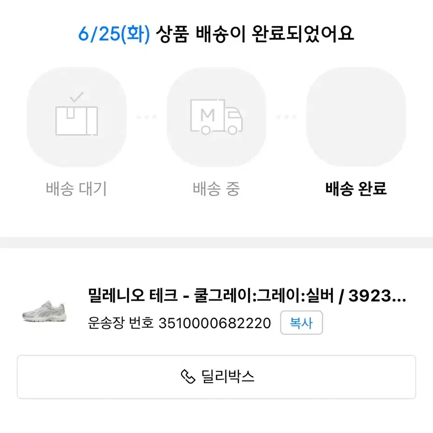Viewport: 433px width, 433px height.
Task: Select the 배송 대기 step label
Action: point(76,189)
